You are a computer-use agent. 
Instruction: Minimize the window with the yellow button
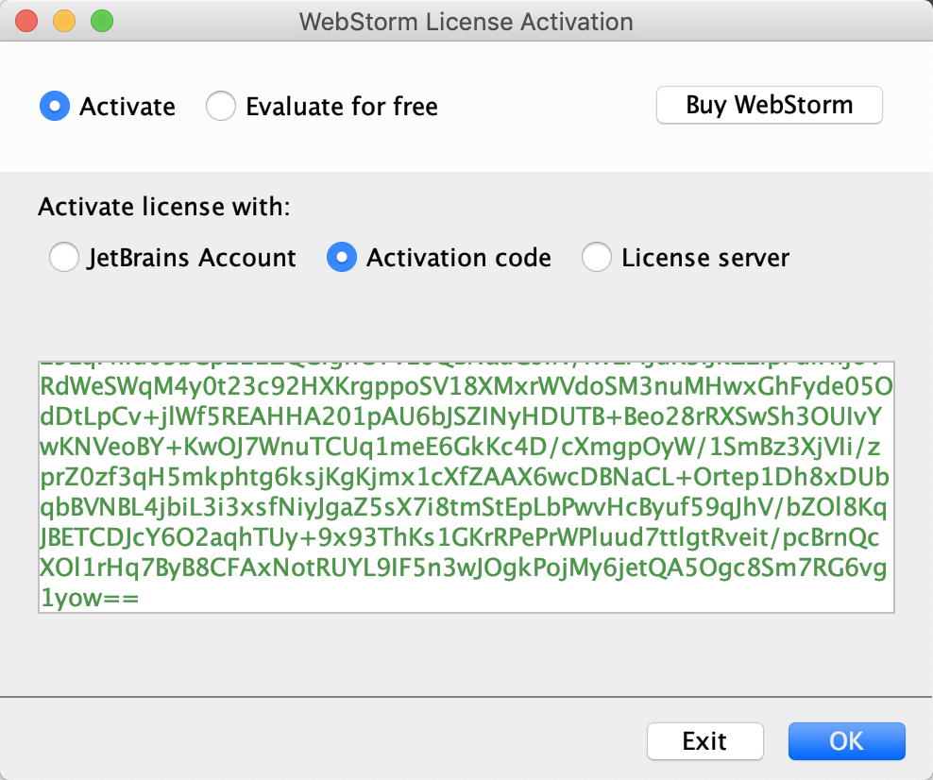tap(64, 21)
